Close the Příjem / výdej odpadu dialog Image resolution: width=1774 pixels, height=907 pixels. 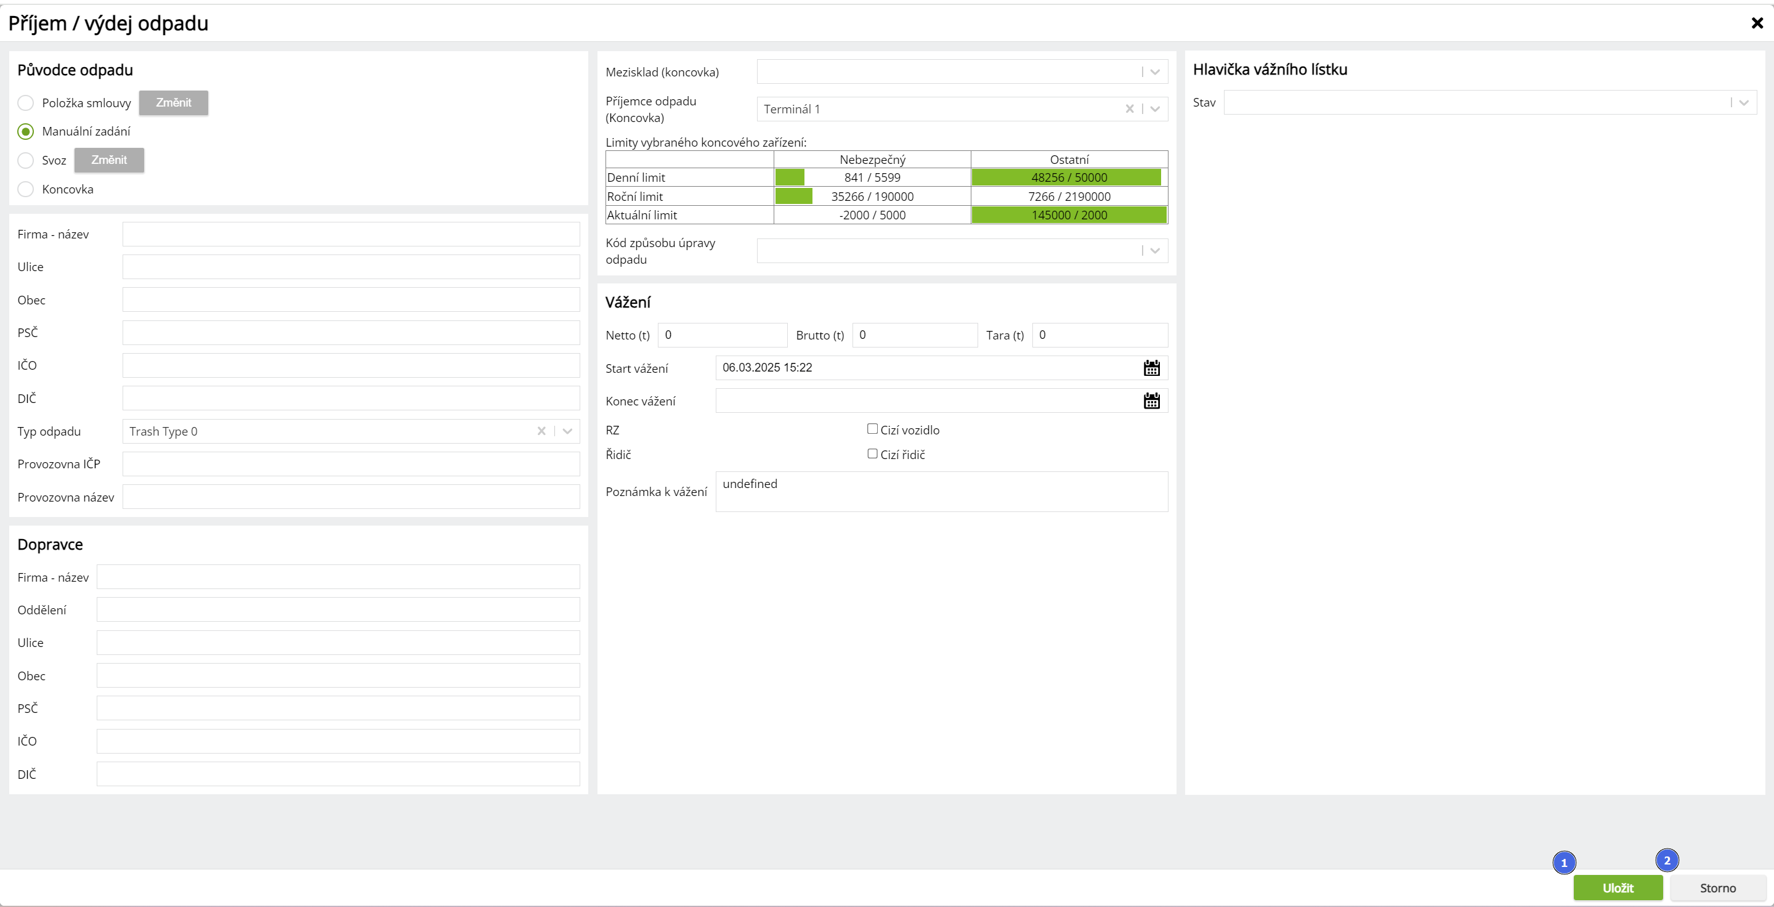pyautogui.click(x=1757, y=23)
